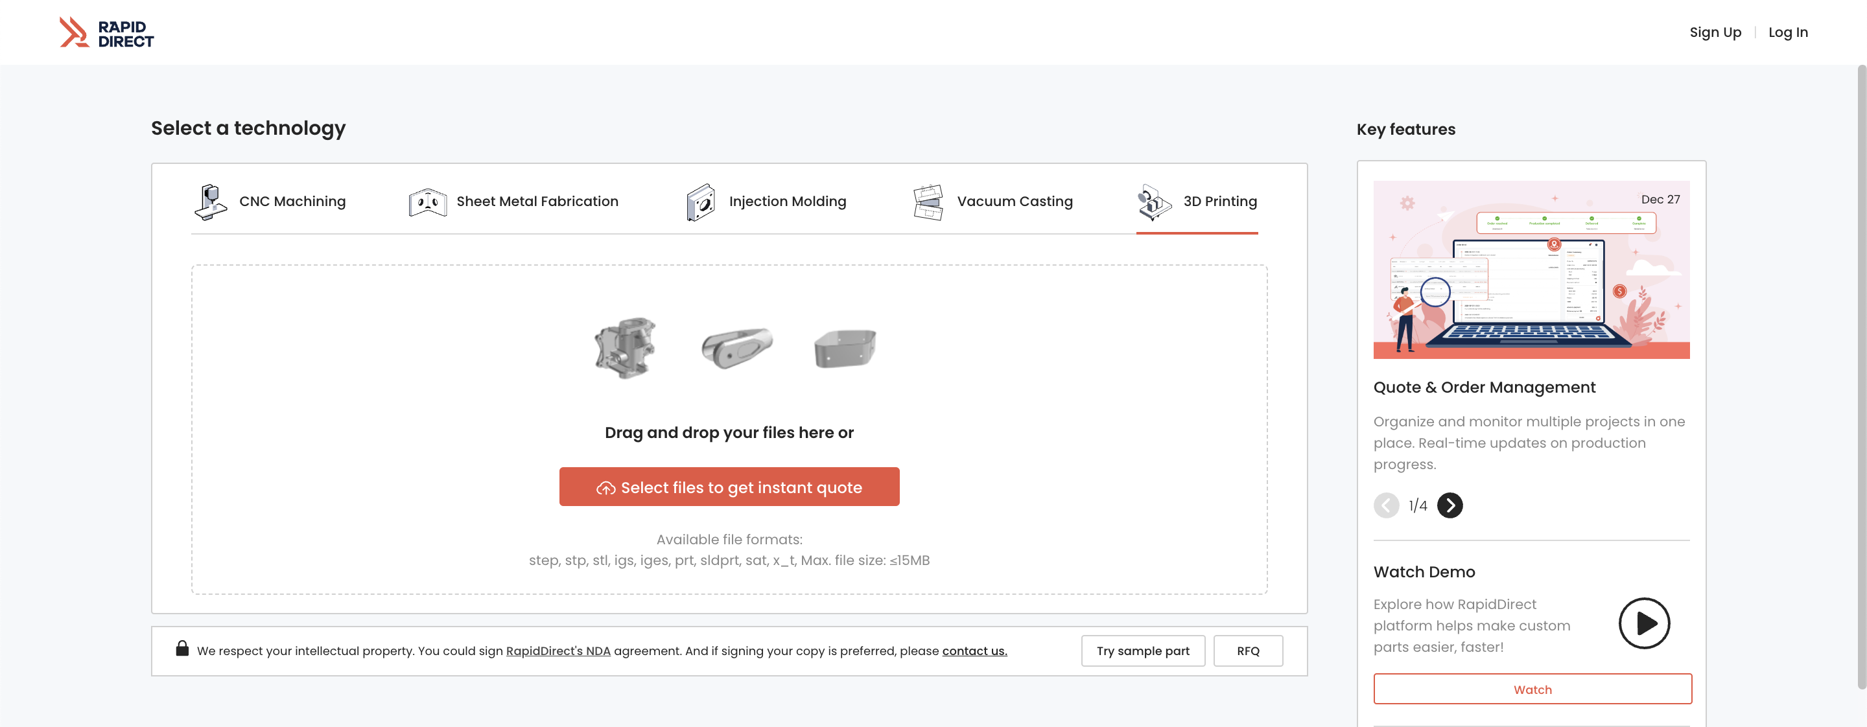The image size is (1867, 727).
Task: Go to previous key feature slide
Action: coord(1386,505)
